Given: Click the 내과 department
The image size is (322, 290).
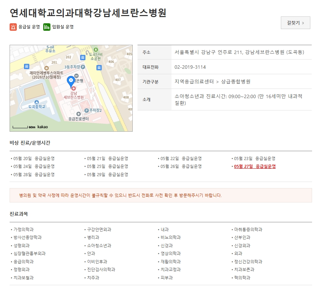Looking at the screenshot, I should click(x=165, y=229).
